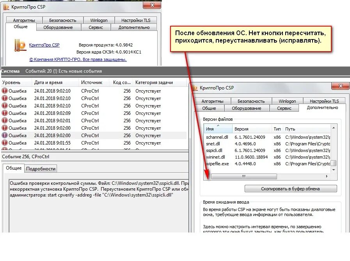Open the Дополнительно tab in the top-left window

(134, 27)
